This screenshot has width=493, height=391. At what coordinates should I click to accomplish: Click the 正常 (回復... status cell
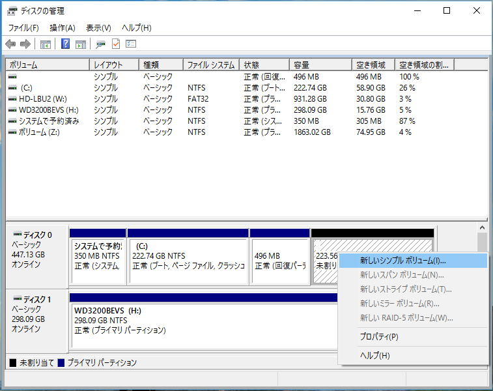264,76
